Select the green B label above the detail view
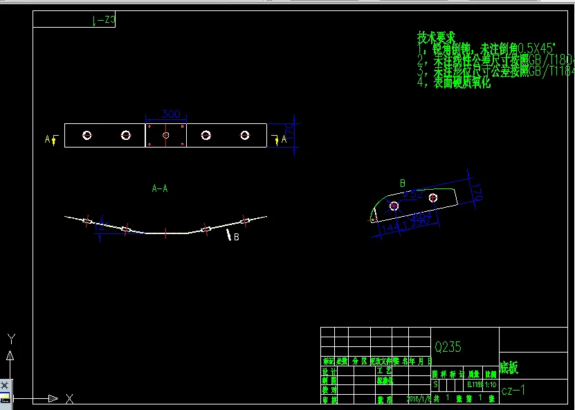This screenshot has height=410, width=575. [403, 183]
